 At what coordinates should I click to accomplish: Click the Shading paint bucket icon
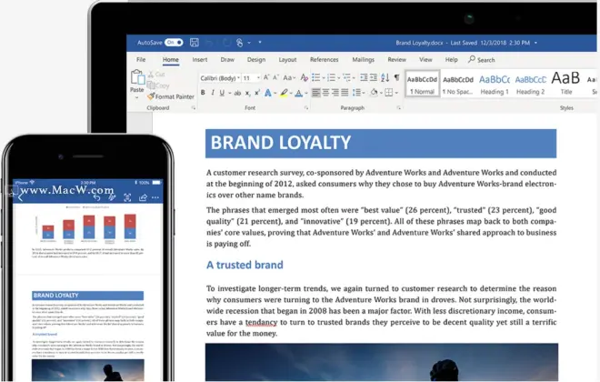pyautogui.click(x=374, y=93)
